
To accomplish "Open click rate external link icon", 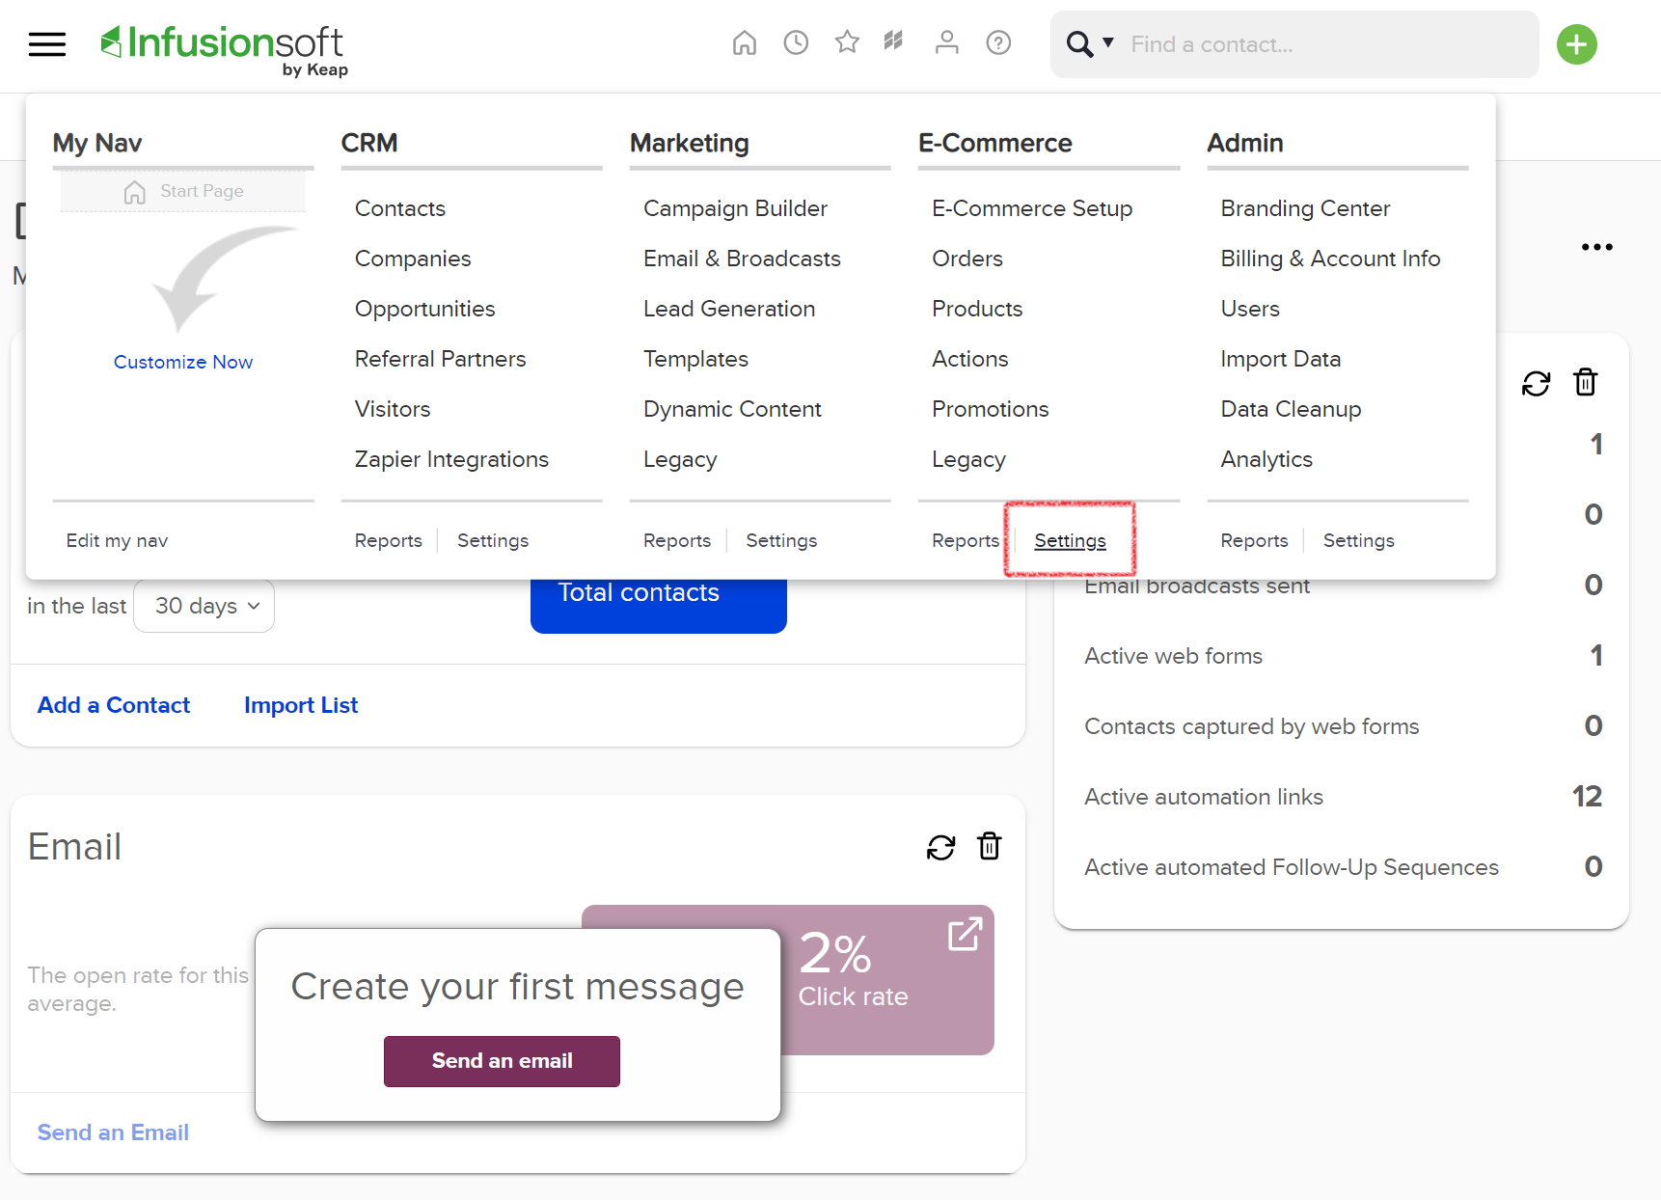I will pos(965,935).
